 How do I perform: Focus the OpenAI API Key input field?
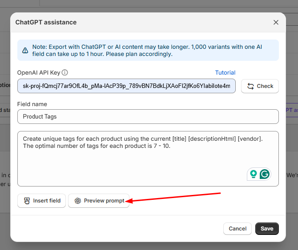(x=126, y=86)
